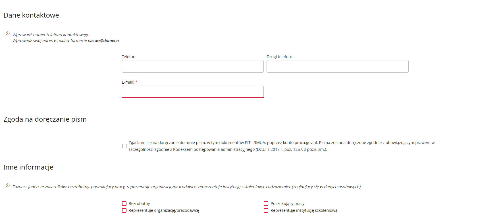The width and height of the screenshot is (478, 222).
Task: Enable the Poszukujący pracy checkbox
Action: pyautogui.click(x=266, y=204)
